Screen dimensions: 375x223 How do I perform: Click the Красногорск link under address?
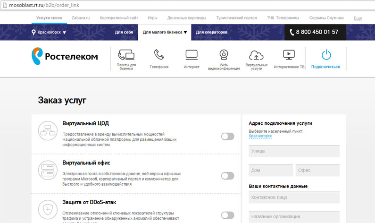click(x=260, y=136)
